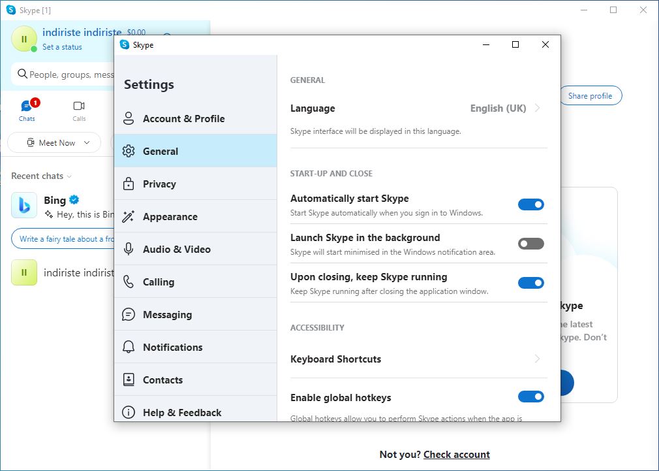Click the indiriste indiriste chat avatar

point(24,273)
